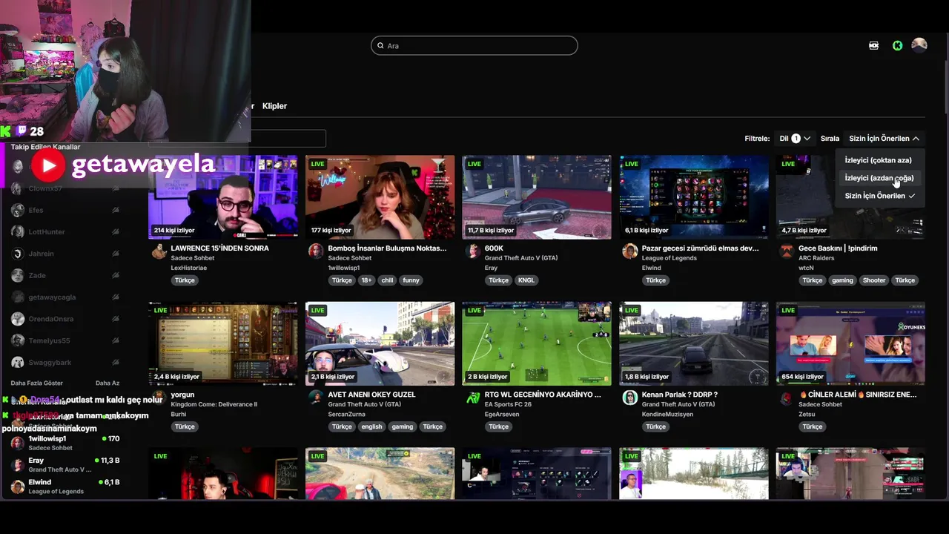Click Gece Baskını | !pindirim stream title
The height and width of the screenshot is (534, 949).
(x=838, y=248)
